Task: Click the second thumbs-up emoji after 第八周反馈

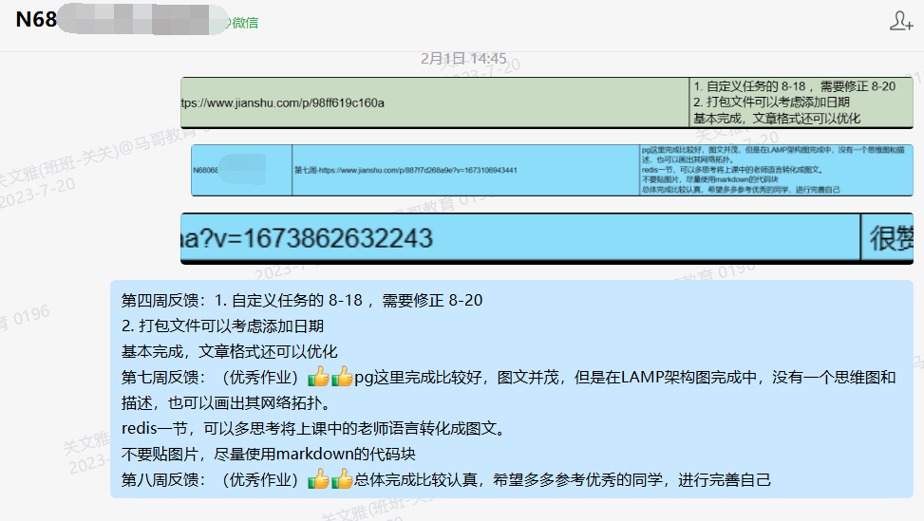Action: [342, 480]
